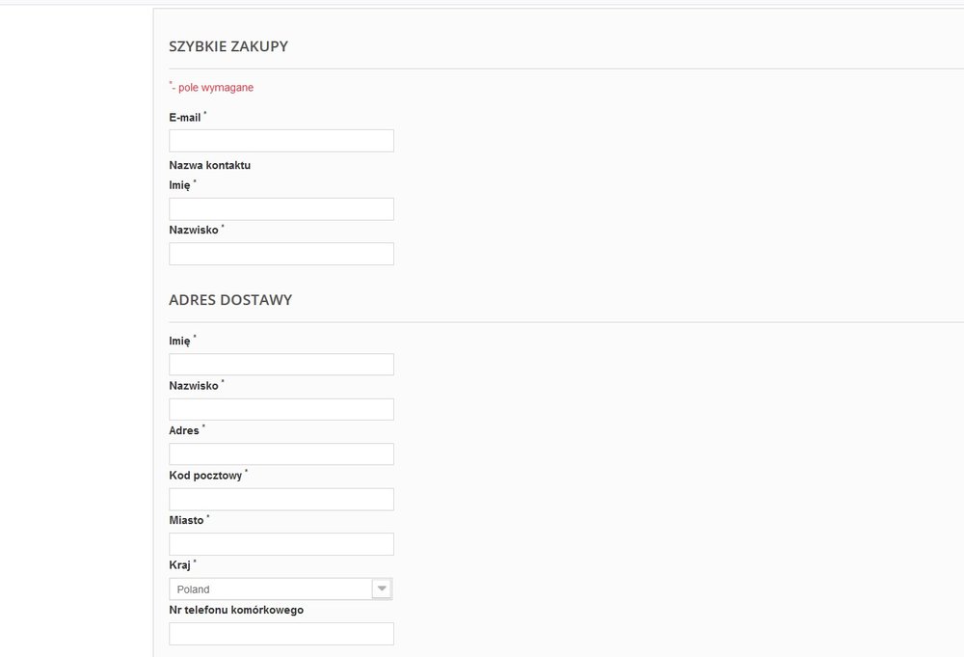Click the E-mail field label
Viewport: 964px width, 657px height.
185,118
